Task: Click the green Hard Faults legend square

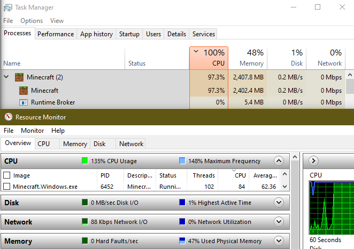Action: pos(84,241)
